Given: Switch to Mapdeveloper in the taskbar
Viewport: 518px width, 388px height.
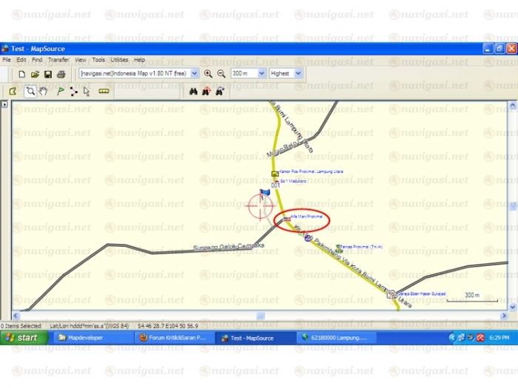Looking at the screenshot, I should (x=80, y=338).
